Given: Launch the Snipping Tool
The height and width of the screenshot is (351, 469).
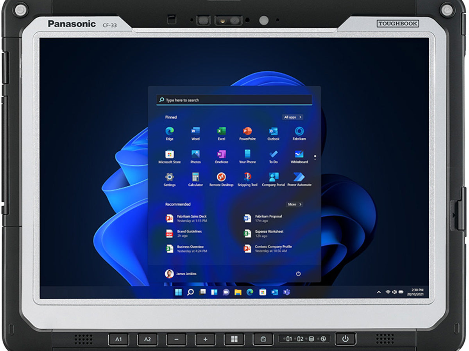Looking at the screenshot, I should click(x=247, y=177).
